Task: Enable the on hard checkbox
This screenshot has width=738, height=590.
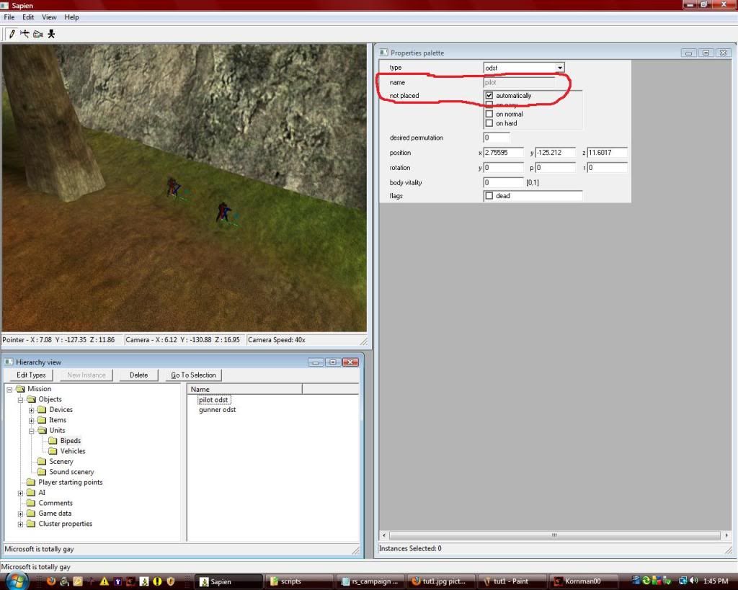Action: [489, 123]
